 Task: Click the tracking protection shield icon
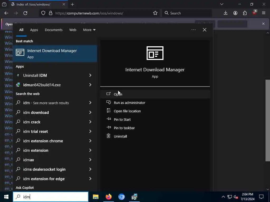(x=43, y=13)
